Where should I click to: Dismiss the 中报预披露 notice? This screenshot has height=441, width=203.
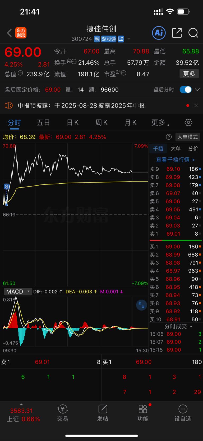coord(196,106)
